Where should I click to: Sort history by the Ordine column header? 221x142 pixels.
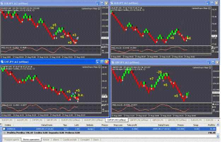click(12, 125)
